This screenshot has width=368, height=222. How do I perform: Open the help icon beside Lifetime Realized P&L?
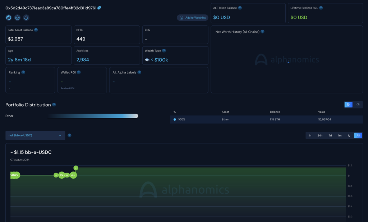tap(321, 8)
